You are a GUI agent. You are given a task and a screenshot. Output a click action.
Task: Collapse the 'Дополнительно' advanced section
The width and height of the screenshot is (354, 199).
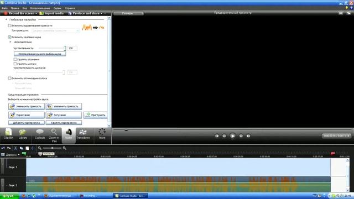pyautogui.click(x=10, y=42)
